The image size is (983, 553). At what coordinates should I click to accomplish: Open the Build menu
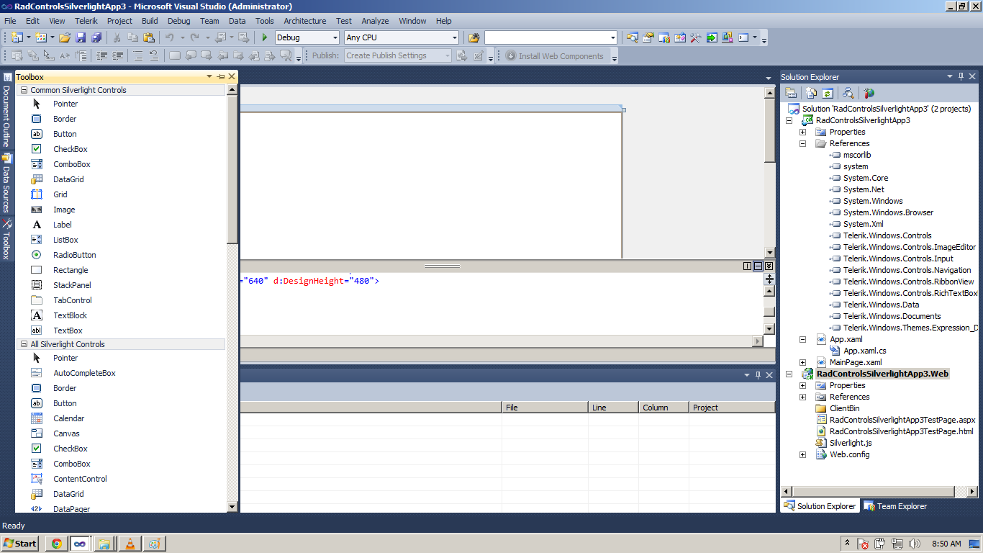point(150,21)
